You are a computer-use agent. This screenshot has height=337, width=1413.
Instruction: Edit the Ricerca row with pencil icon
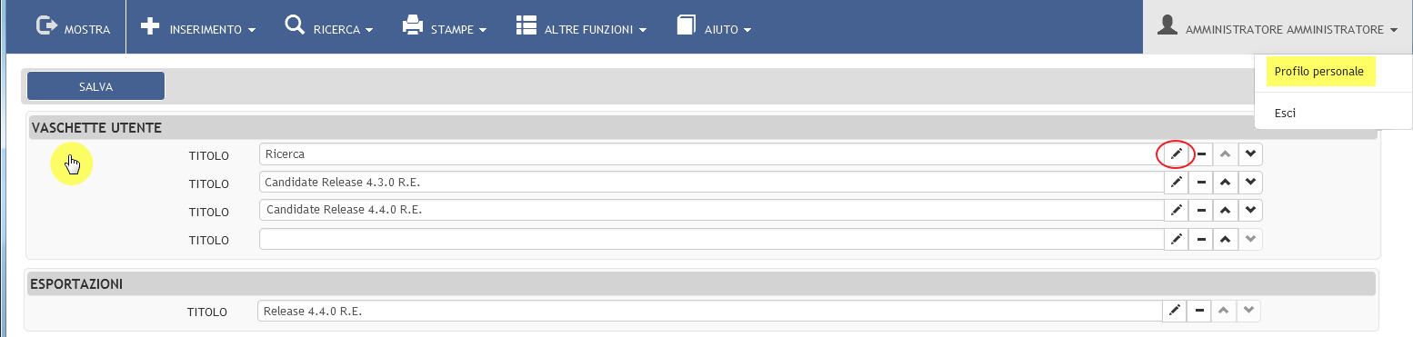tap(1176, 154)
